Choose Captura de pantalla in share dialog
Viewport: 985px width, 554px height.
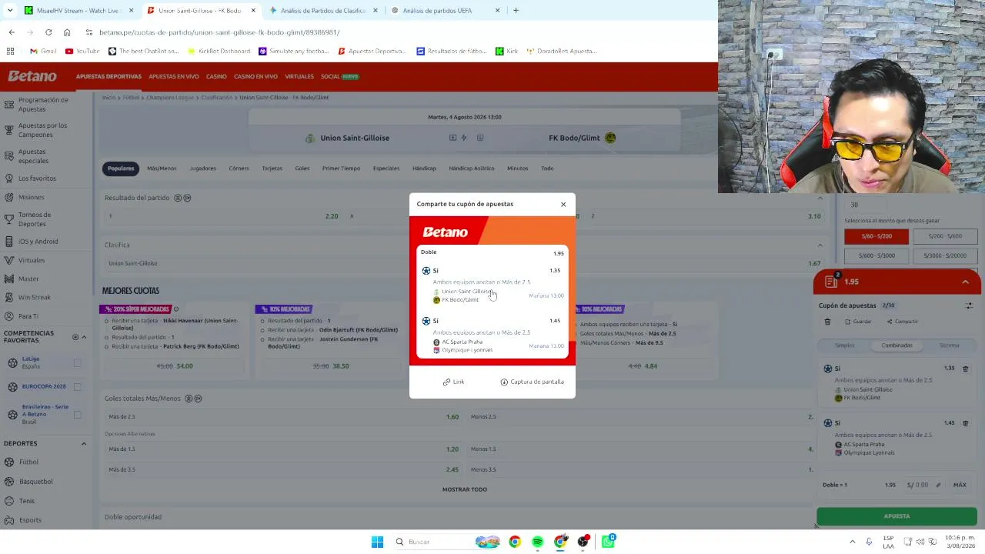532,382
